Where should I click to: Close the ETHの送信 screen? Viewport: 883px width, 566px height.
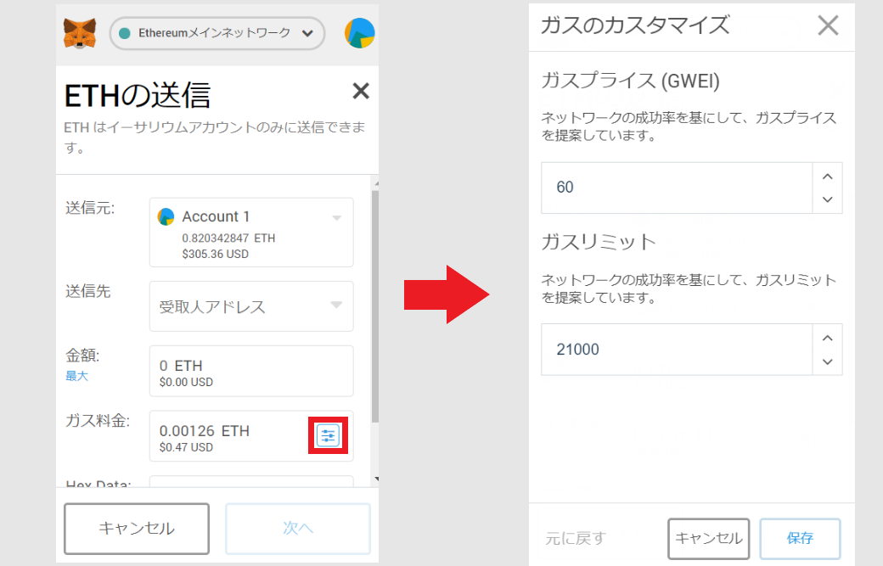[x=360, y=91]
